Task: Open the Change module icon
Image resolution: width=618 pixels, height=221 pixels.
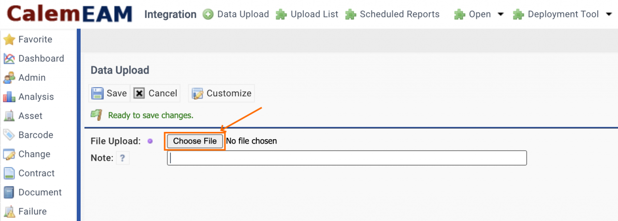Action: coord(9,155)
